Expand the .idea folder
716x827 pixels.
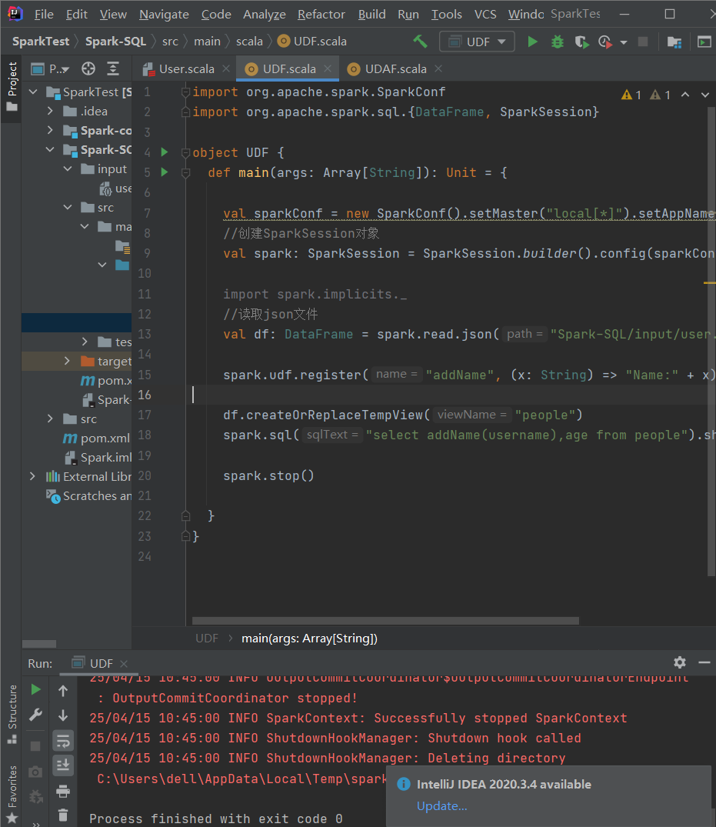click(x=50, y=112)
